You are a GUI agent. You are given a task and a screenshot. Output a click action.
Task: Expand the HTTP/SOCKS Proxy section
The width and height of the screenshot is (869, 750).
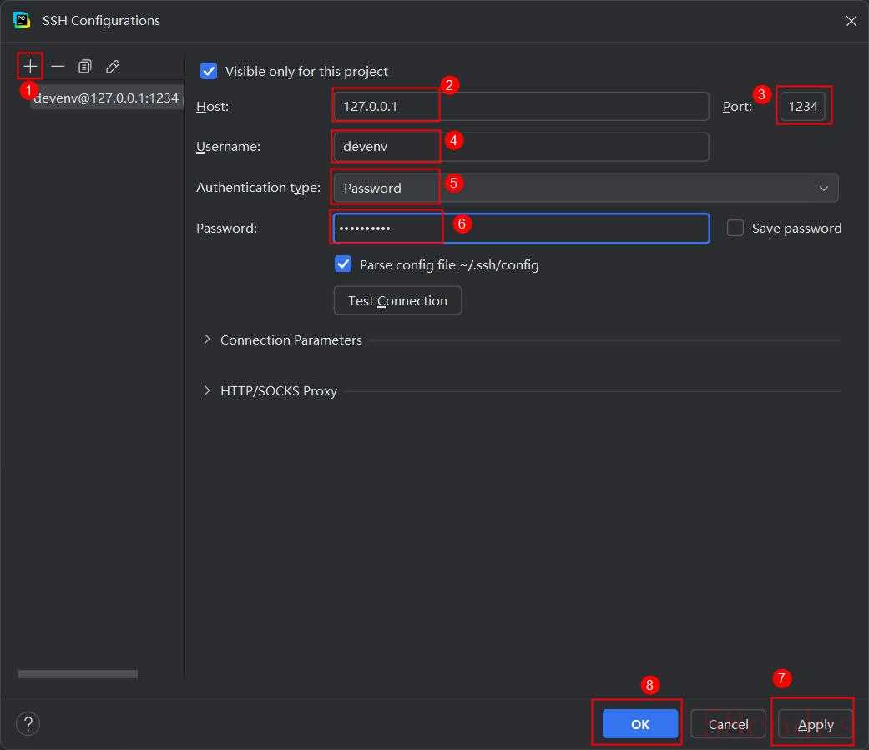pyautogui.click(x=207, y=390)
